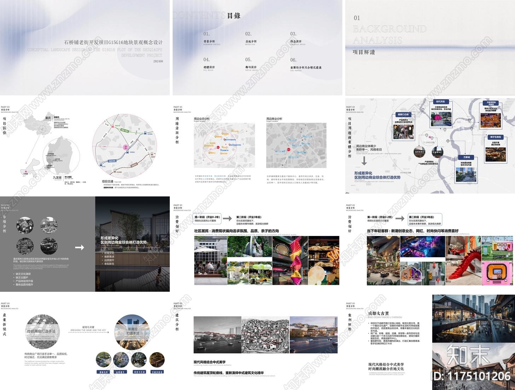Click contents entry 01. 背景分析

(211, 38)
